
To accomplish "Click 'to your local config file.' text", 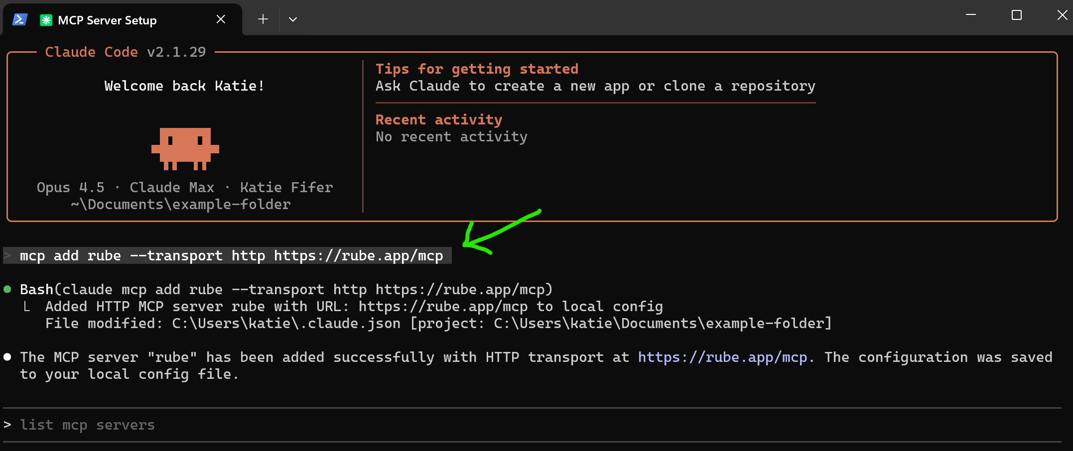I will (x=130, y=374).
